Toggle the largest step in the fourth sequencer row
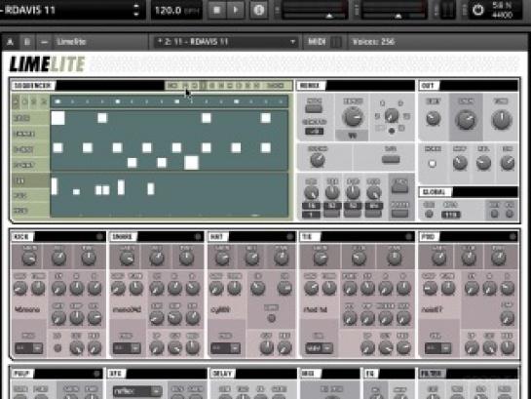 coord(191,163)
